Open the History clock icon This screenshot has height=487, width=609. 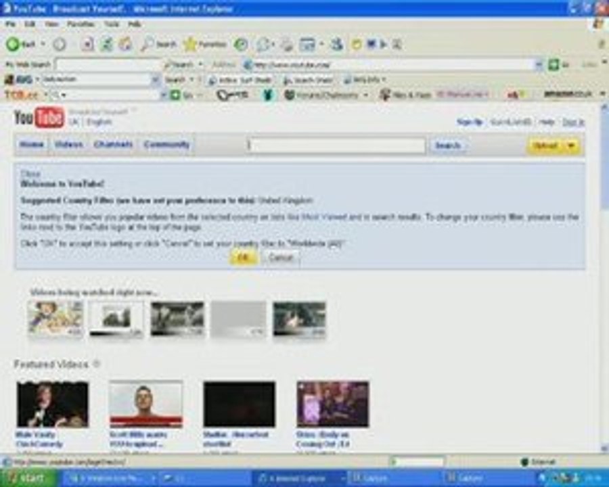pyautogui.click(x=241, y=44)
